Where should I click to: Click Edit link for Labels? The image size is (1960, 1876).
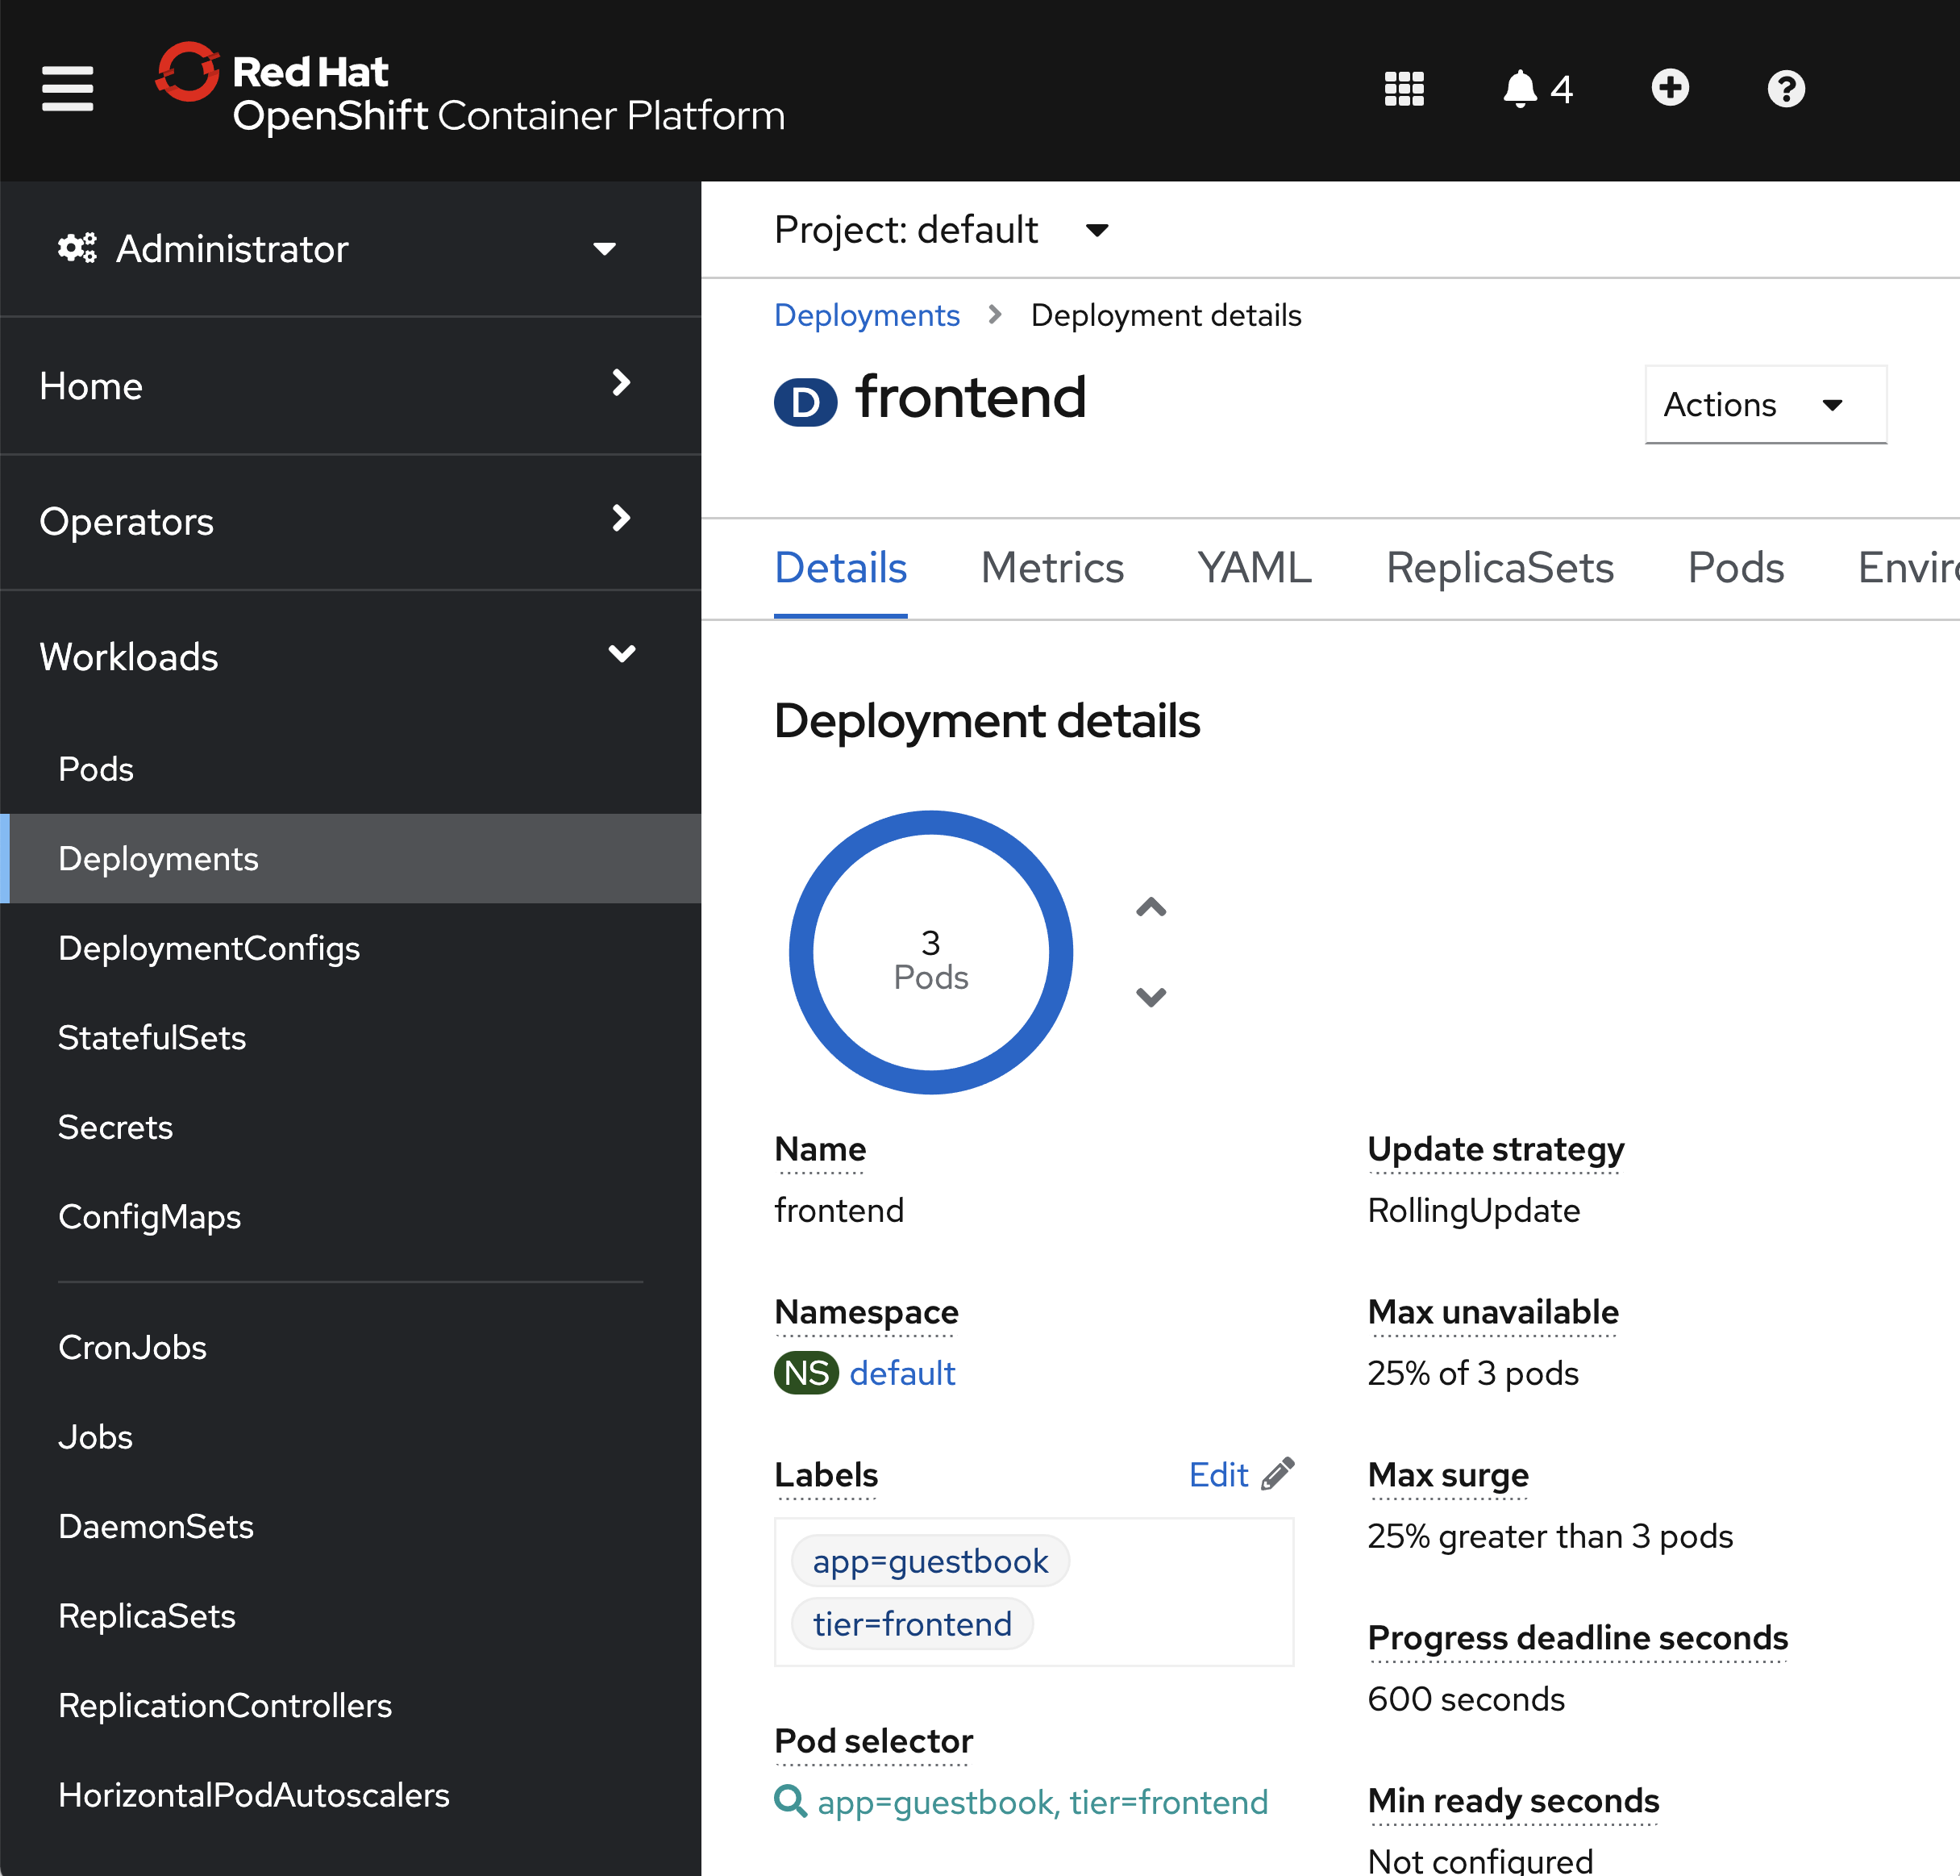(x=1218, y=1474)
